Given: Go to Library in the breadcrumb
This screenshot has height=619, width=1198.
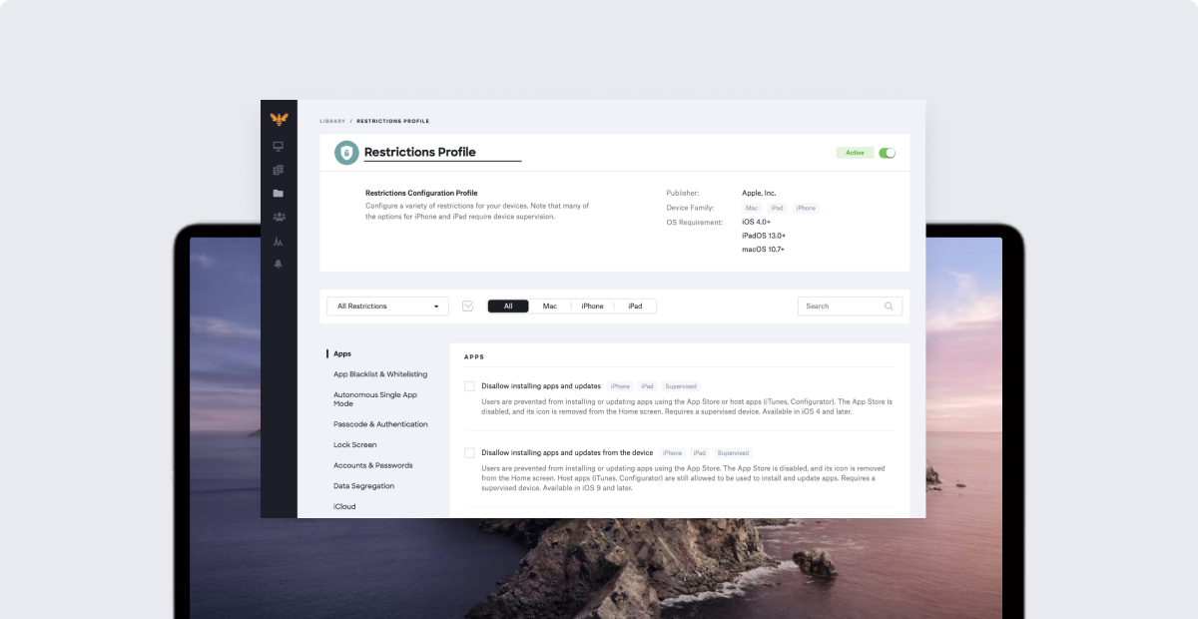Looking at the screenshot, I should [x=332, y=121].
